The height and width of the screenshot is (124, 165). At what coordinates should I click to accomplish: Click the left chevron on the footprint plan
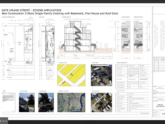(x=8, y=44)
